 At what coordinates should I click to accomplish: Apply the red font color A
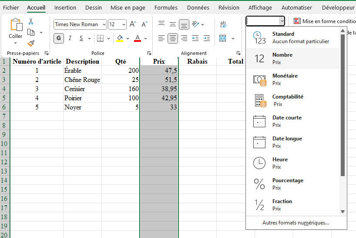138,38
